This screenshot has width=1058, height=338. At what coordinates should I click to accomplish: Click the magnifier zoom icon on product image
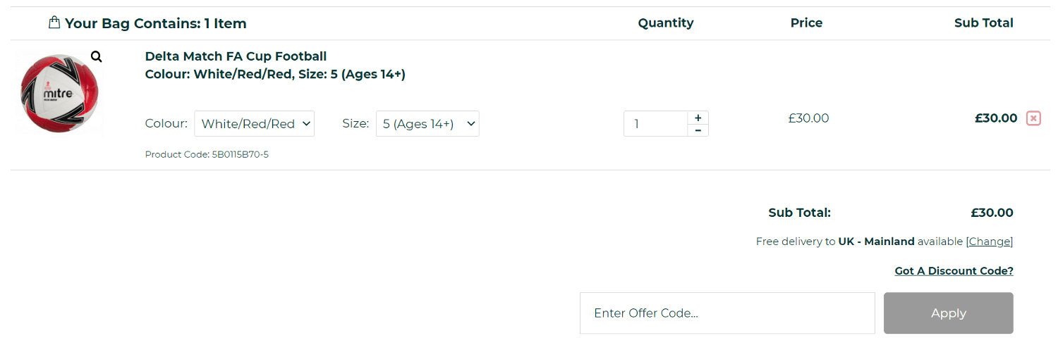click(97, 57)
